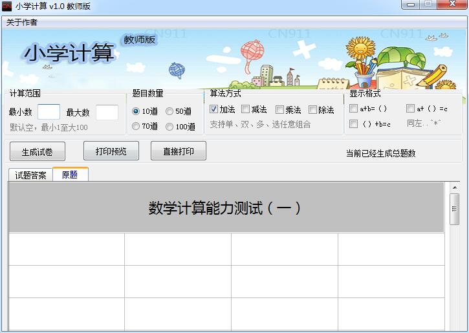This screenshot has width=469, height=333.
Task: Click the scrollbar up arrow
Action: tap(455, 188)
